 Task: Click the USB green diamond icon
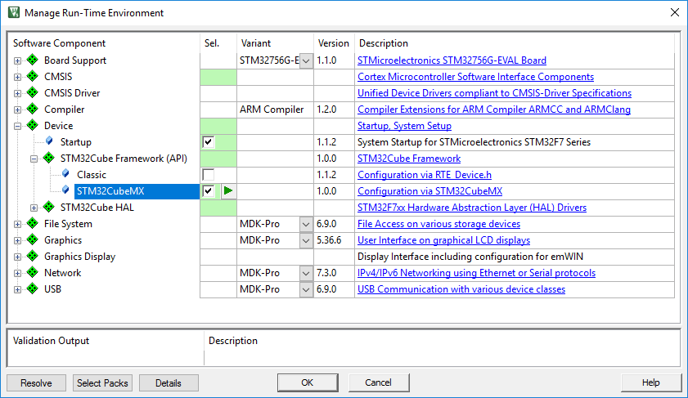[x=33, y=288]
